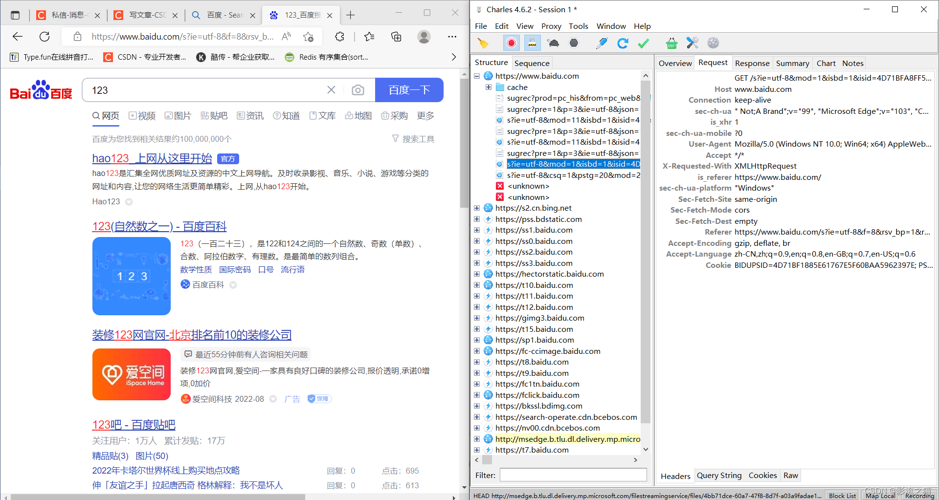Open the Proxy menu in Charles

point(551,26)
